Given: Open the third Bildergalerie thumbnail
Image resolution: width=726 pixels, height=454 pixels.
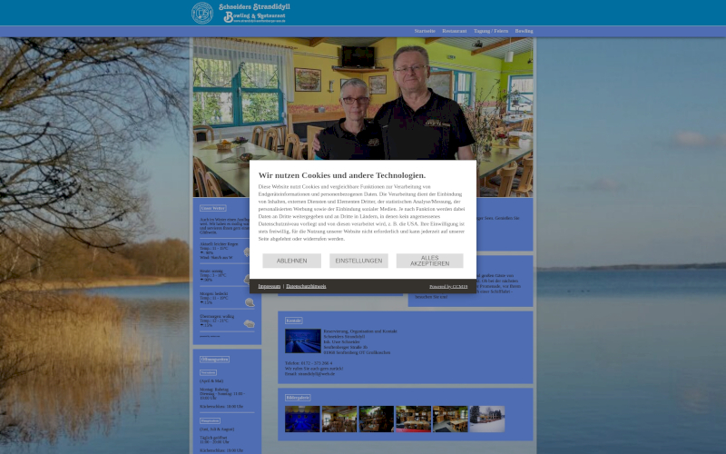Looking at the screenshot, I should 376,419.
